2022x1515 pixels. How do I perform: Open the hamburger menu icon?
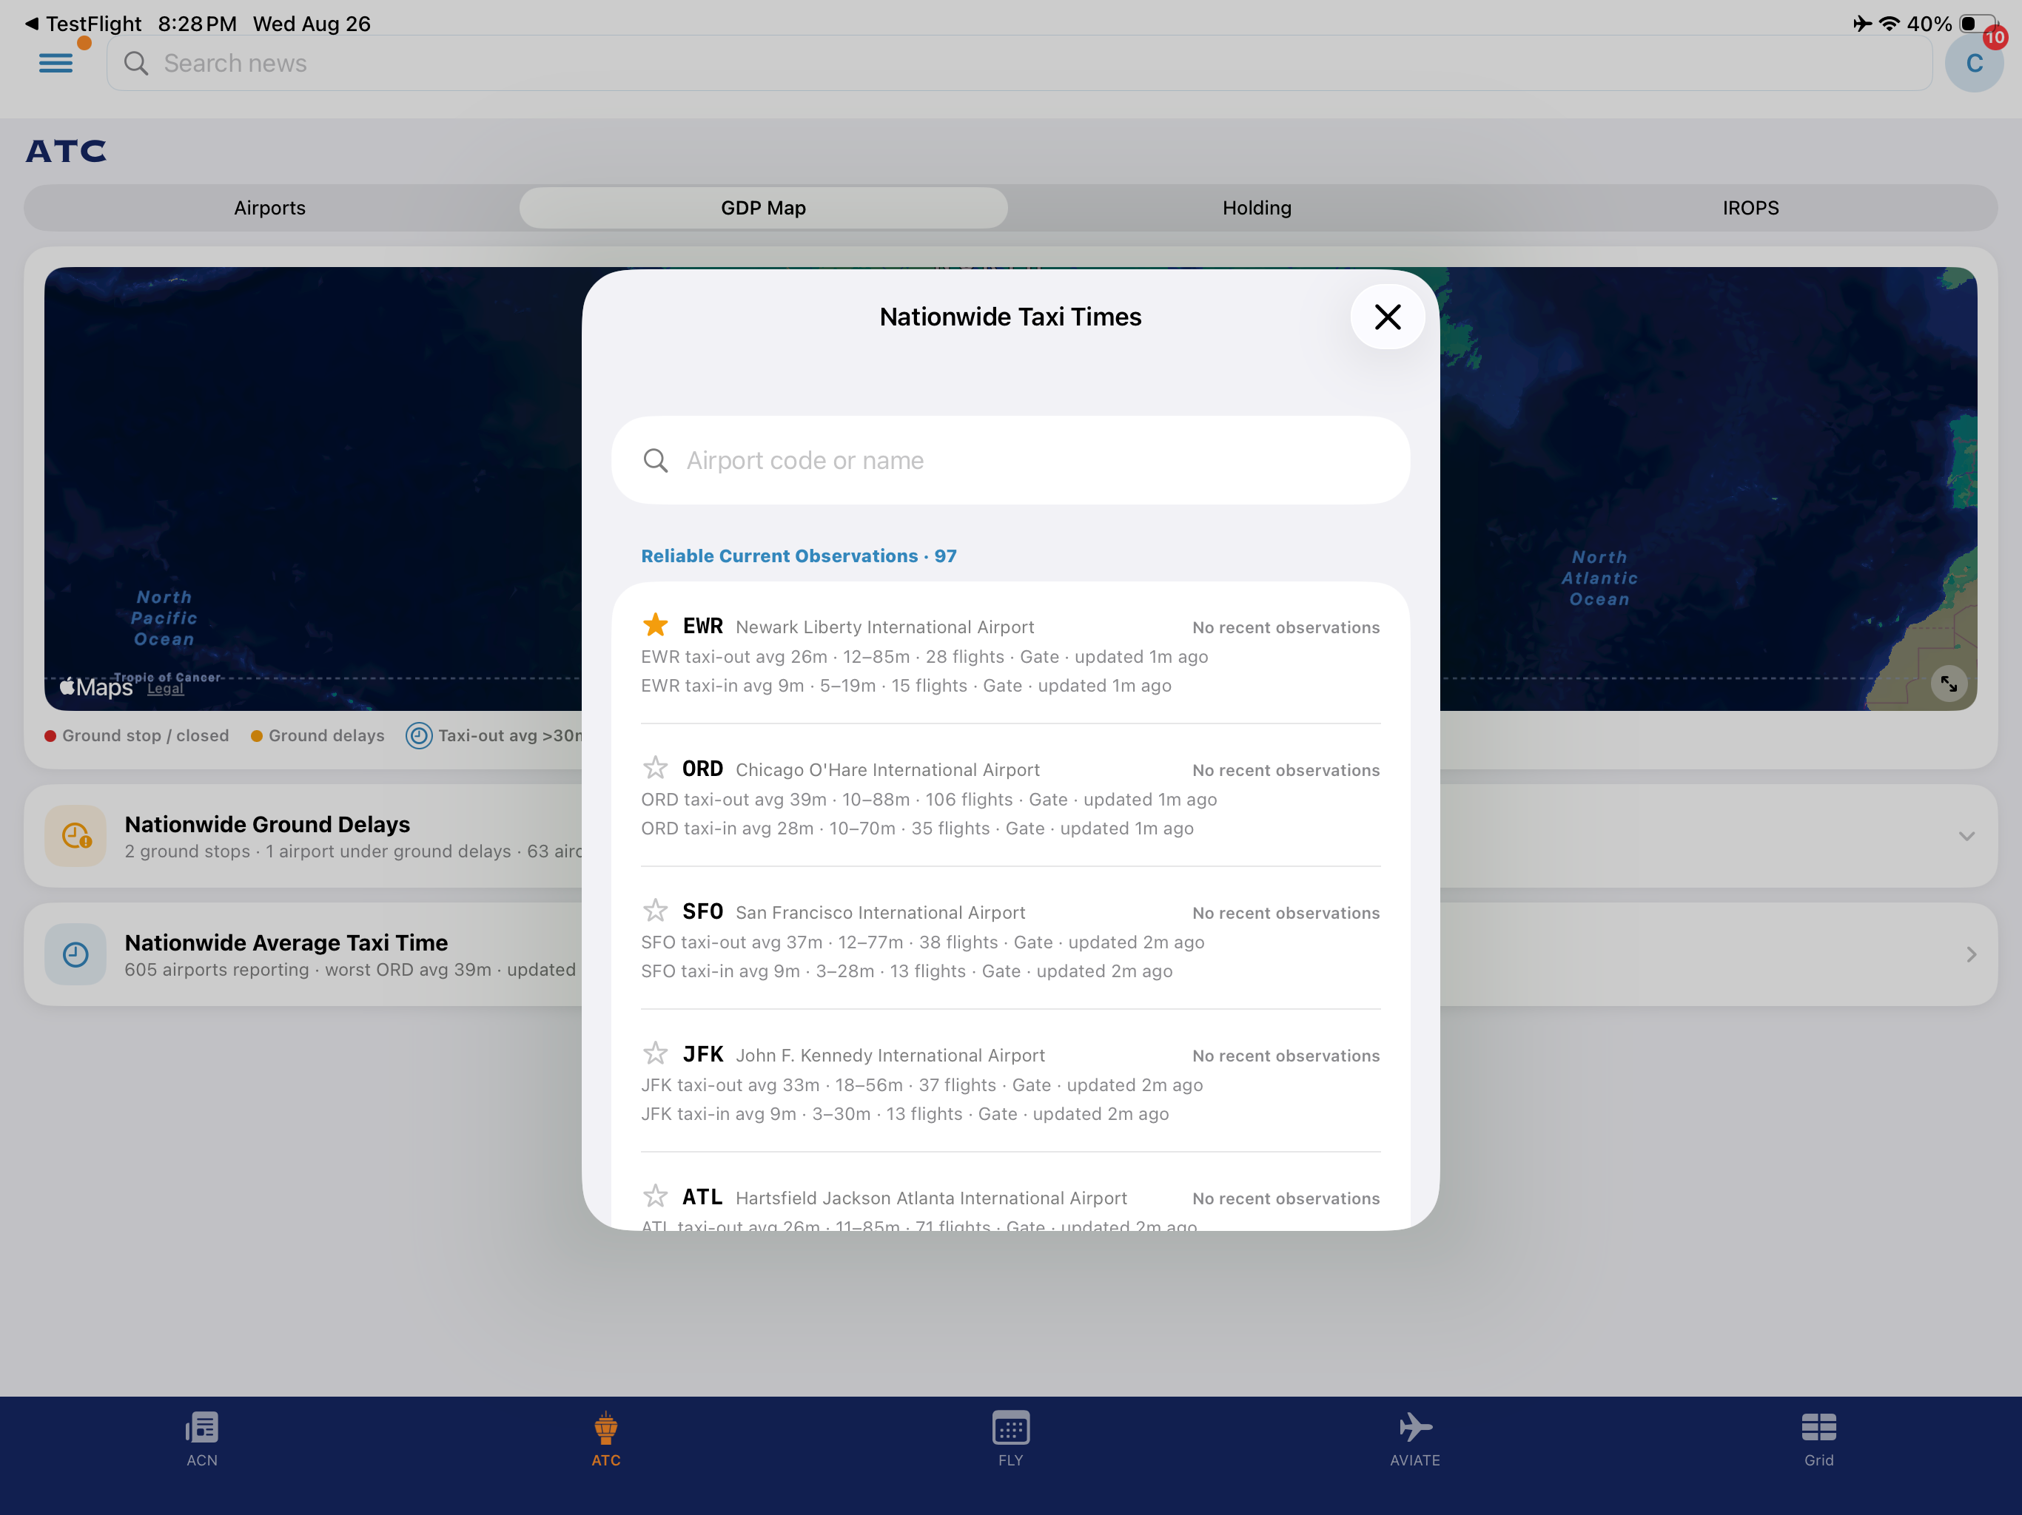pyautogui.click(x=56, y=63)
